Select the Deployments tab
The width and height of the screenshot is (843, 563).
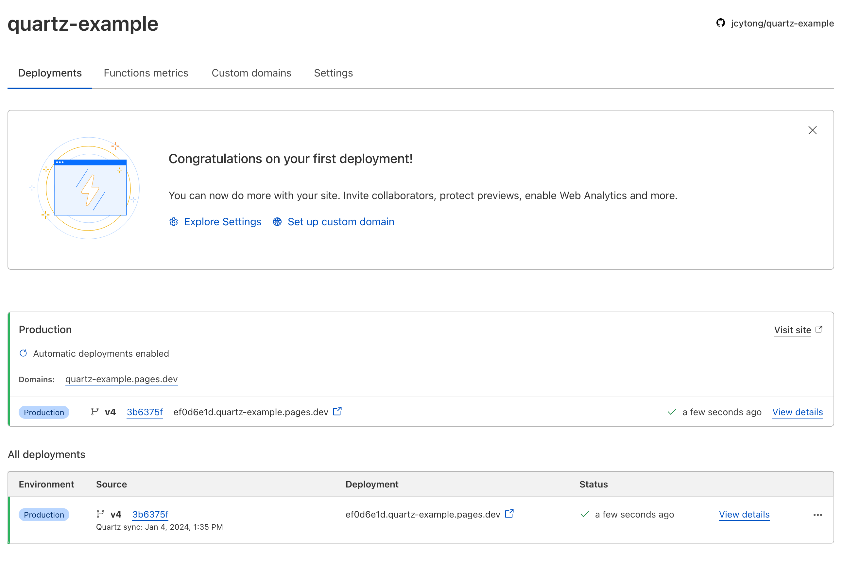click(x=50, y=73)
